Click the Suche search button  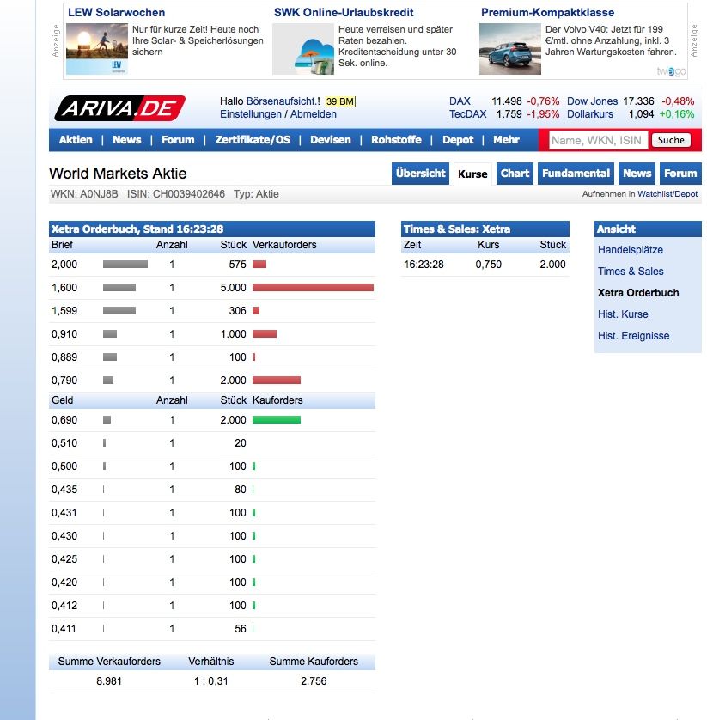pyautogui.click(x=671, y=140)
